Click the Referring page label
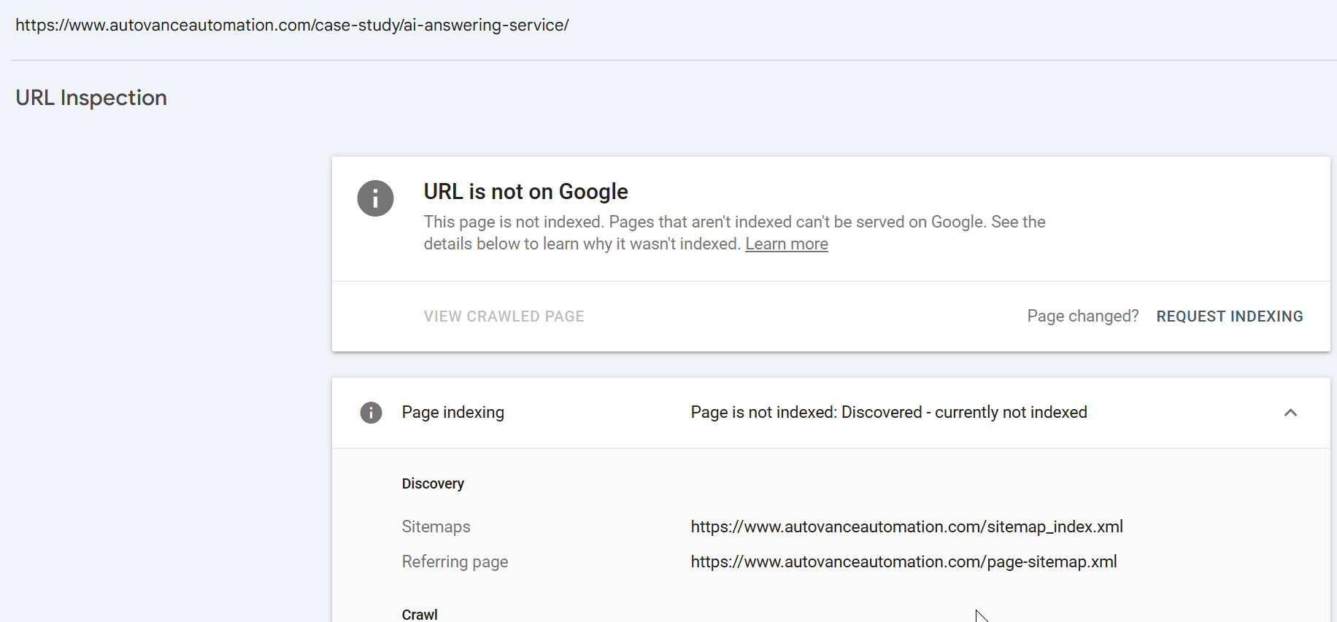The image size is (1337, 622). (455, 561)
